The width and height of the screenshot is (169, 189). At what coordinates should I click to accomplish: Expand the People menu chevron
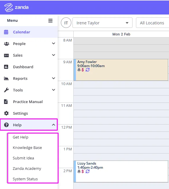[x=54, y=43]
